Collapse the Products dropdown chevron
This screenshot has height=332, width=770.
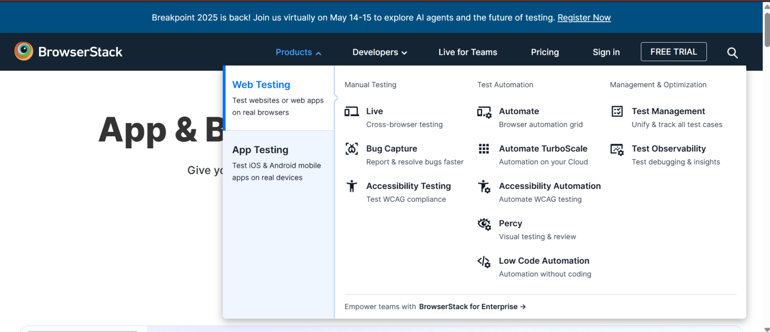pyautogui.click(x=319, y=52)
